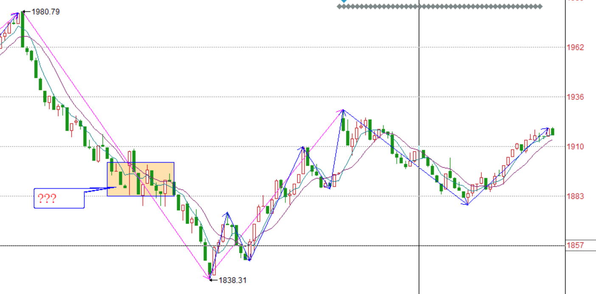This screenshot has height=294, width=596.
Task: Click the 1936 price axis label
Action: point(576,97)
